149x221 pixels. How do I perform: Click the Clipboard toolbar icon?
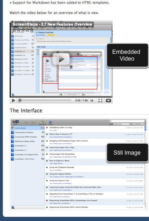[x=33, y=122]
